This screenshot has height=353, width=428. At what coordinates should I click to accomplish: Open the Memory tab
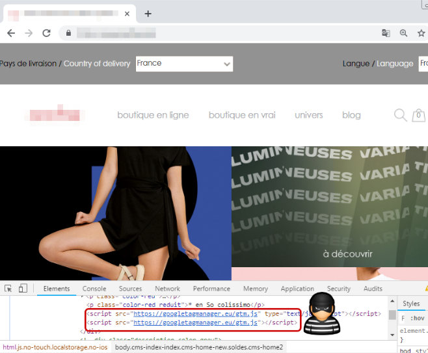pos(256,289)
